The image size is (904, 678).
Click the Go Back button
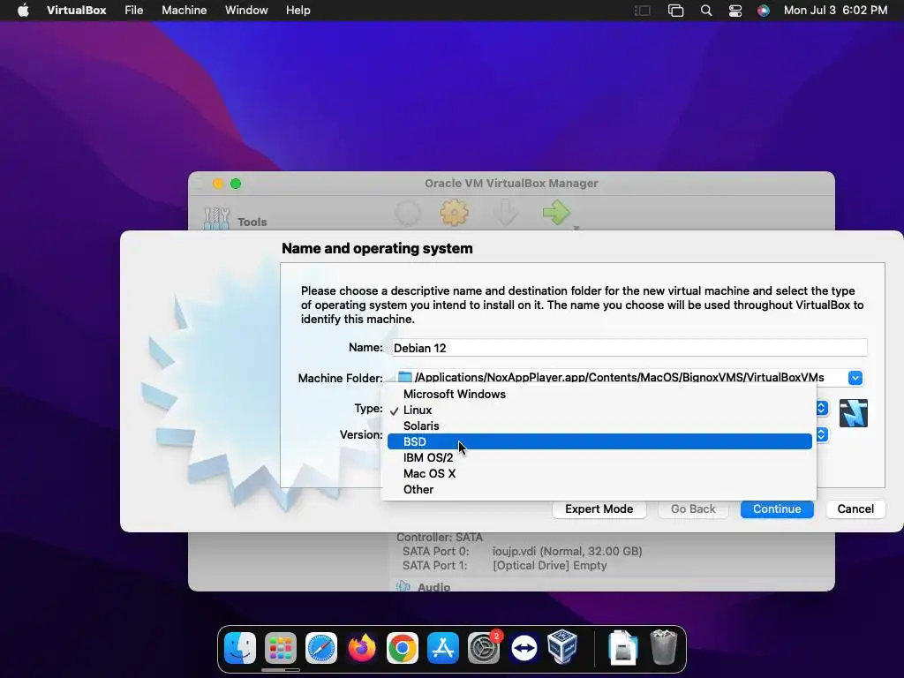tap(693, 509)
